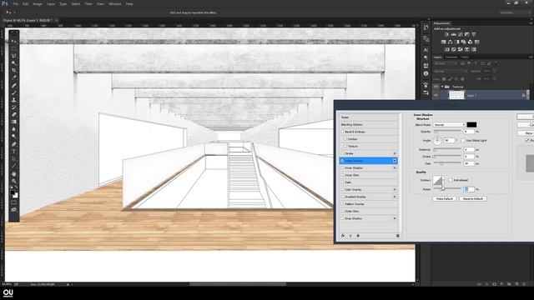Viewport: 534px width, 300px height.
Task: Select the Quick Selection tool
Action: (x=13, y=63)
